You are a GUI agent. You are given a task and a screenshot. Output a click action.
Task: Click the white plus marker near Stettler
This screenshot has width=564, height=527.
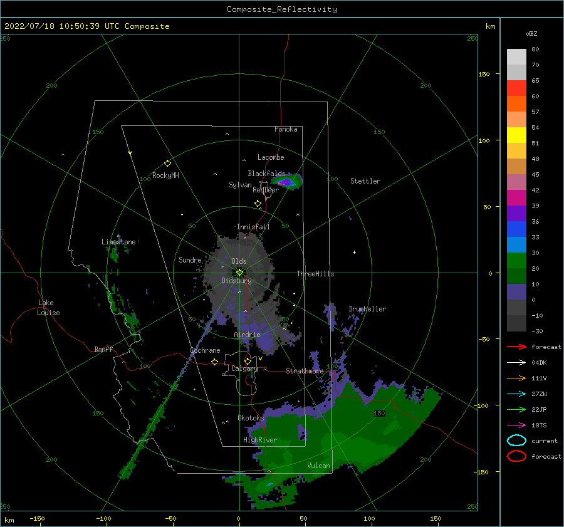pos(354,252)
